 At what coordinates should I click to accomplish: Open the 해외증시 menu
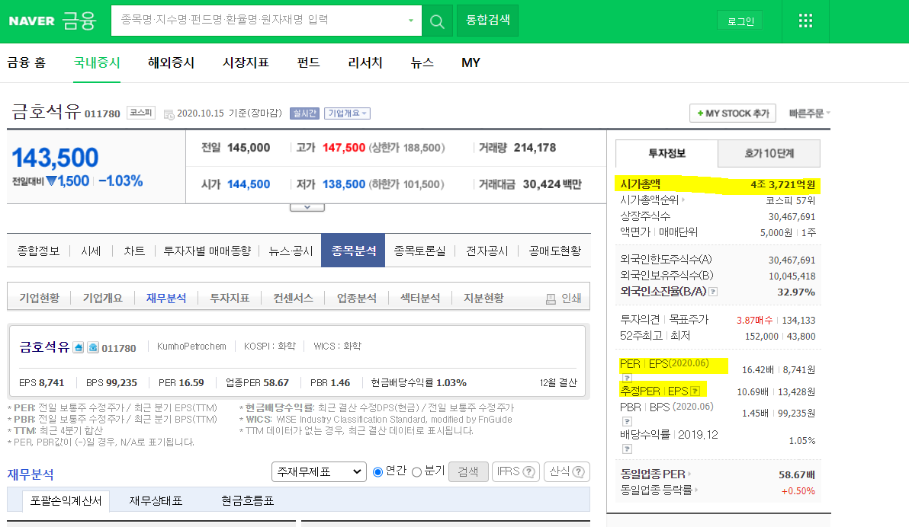point(171,62)
